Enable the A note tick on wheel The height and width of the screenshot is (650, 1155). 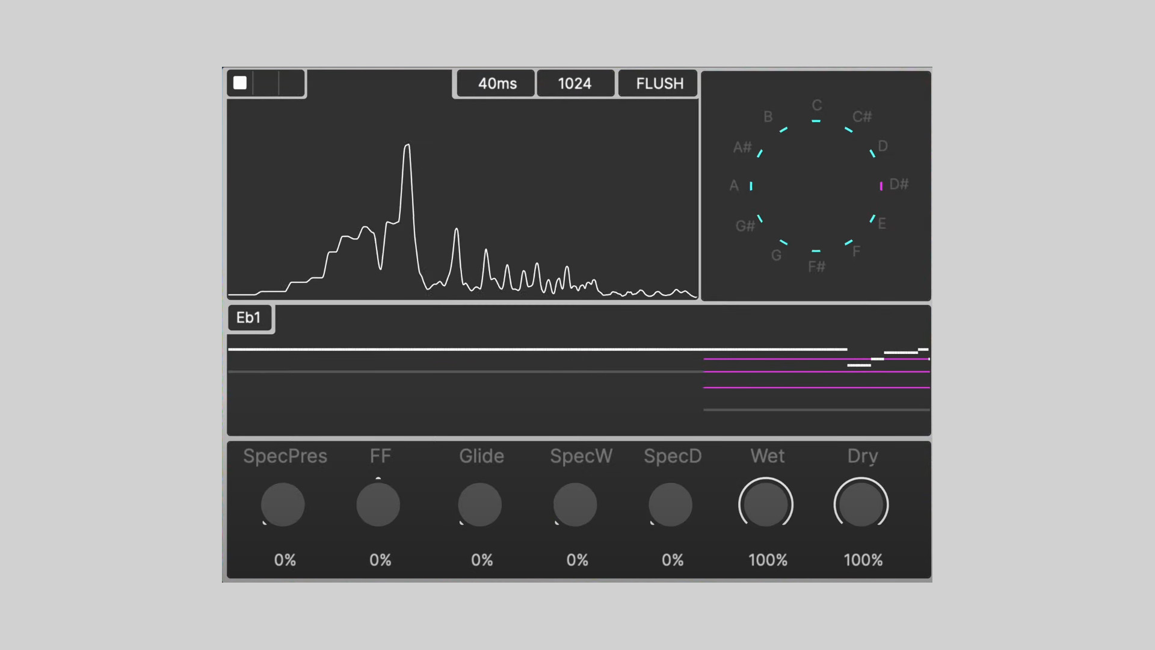(751, 186)
